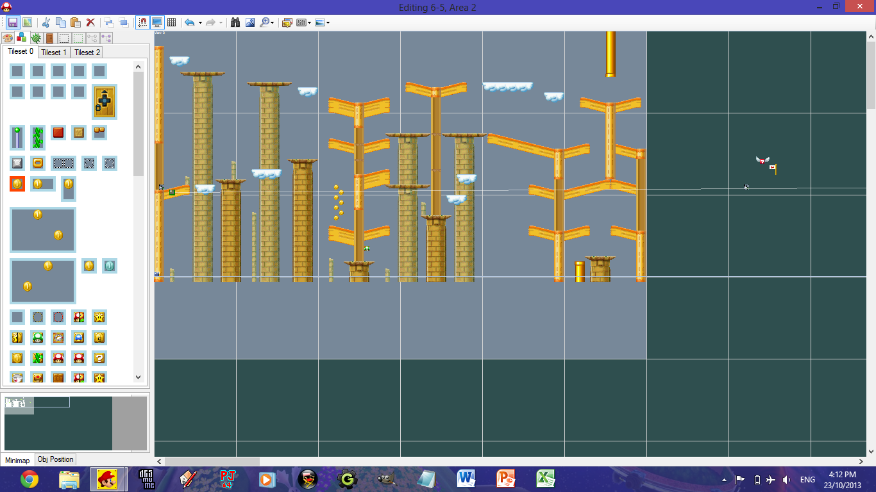Expand the undo history dropdown arrow
The height and width of the screenshot is (492, 876).
click(200, 22)
